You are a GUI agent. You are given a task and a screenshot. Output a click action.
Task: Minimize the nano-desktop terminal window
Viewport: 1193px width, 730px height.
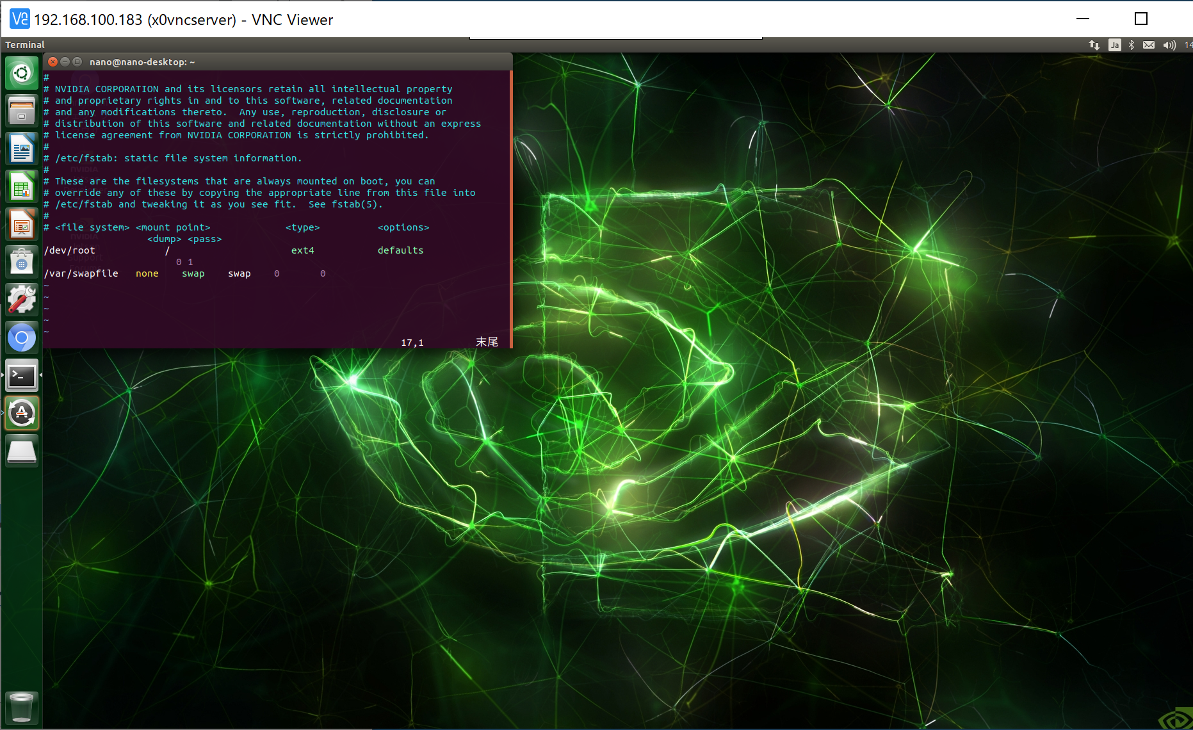pyautogui.click(x=65, y=61)
